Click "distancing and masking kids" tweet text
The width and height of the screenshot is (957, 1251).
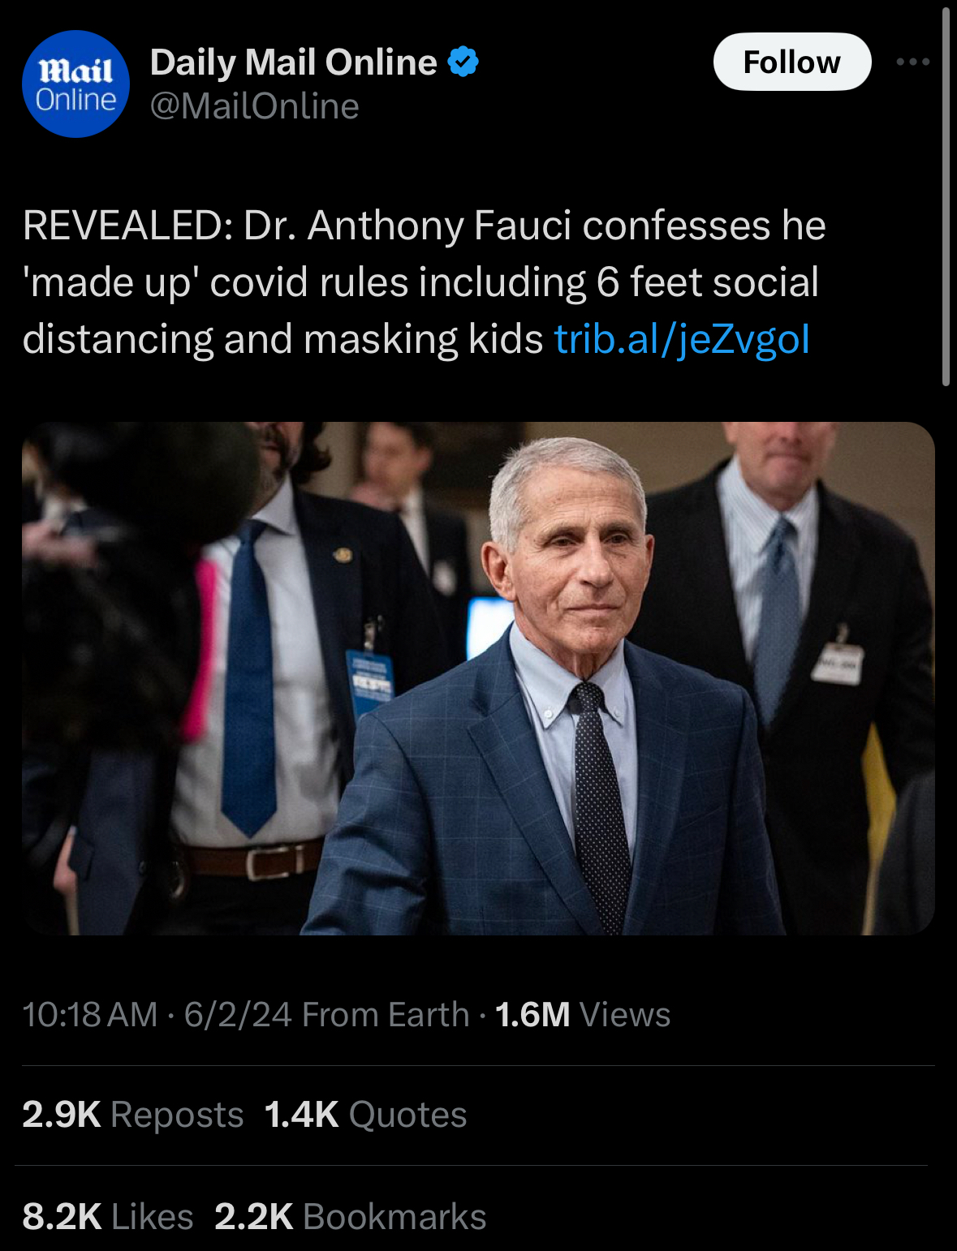(x=282, y=339)
